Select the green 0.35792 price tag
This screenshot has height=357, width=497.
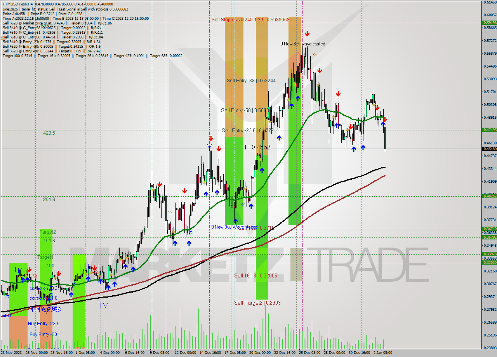tap(489, 237)
